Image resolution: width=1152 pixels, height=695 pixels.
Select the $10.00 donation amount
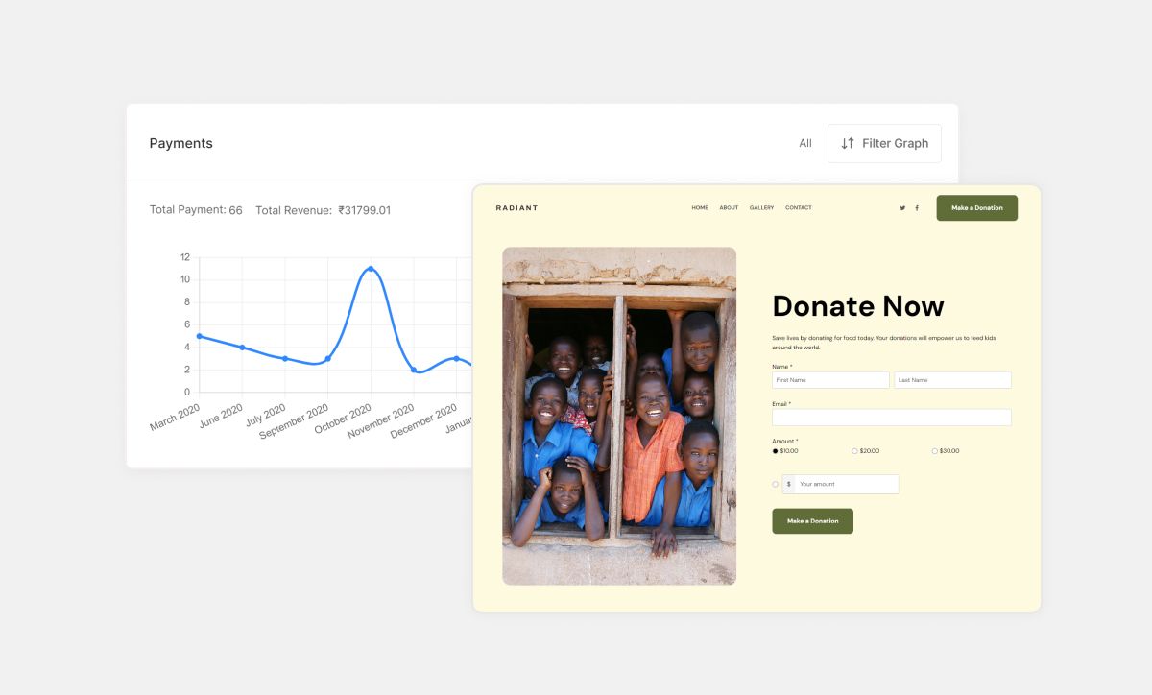776,451
